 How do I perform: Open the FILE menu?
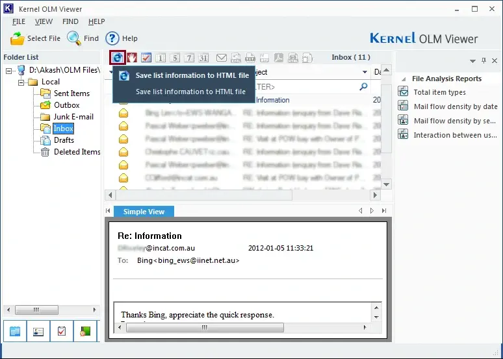19,21
